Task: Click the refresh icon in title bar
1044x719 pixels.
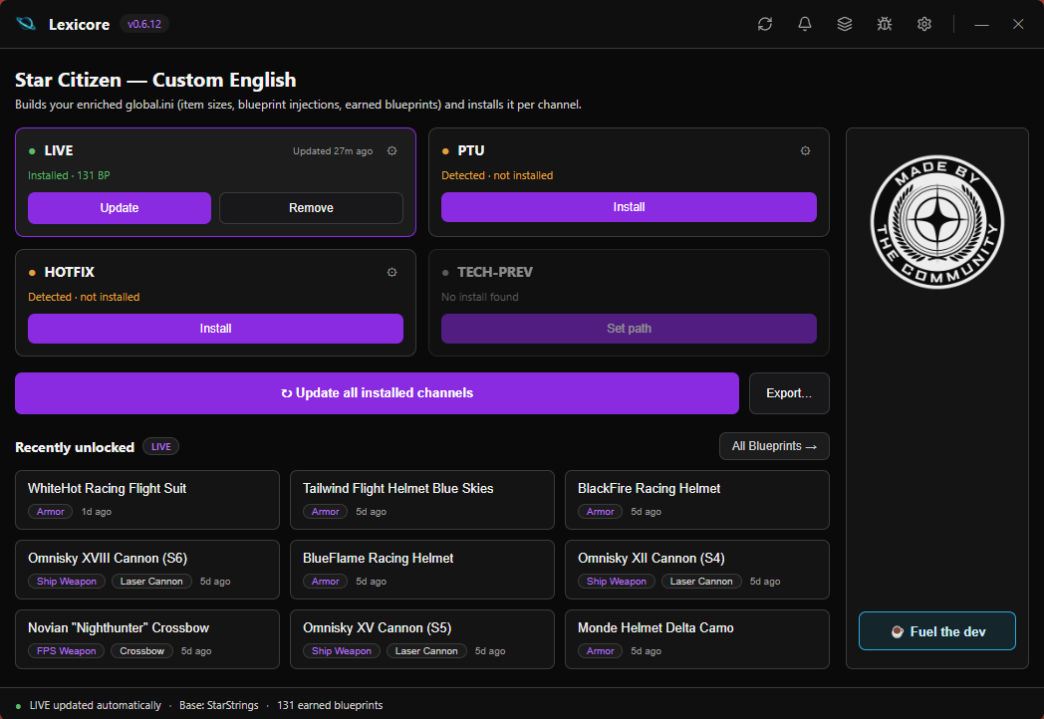Action: [x=765, y=24]
